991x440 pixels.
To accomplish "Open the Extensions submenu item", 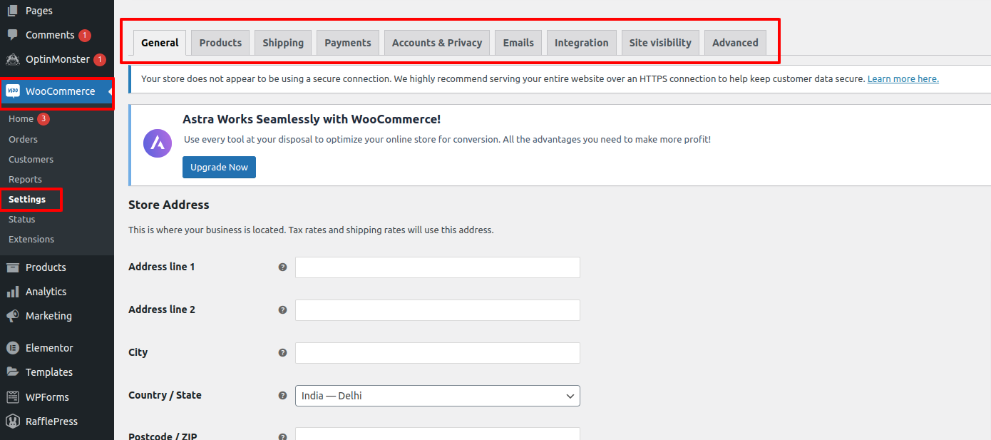I will click(31, 239).
